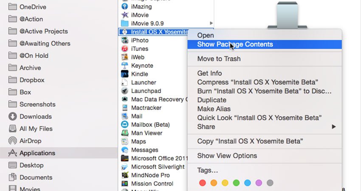361x191 pixels.
Task: Apply the purple tag color
Action: (259, 183)
